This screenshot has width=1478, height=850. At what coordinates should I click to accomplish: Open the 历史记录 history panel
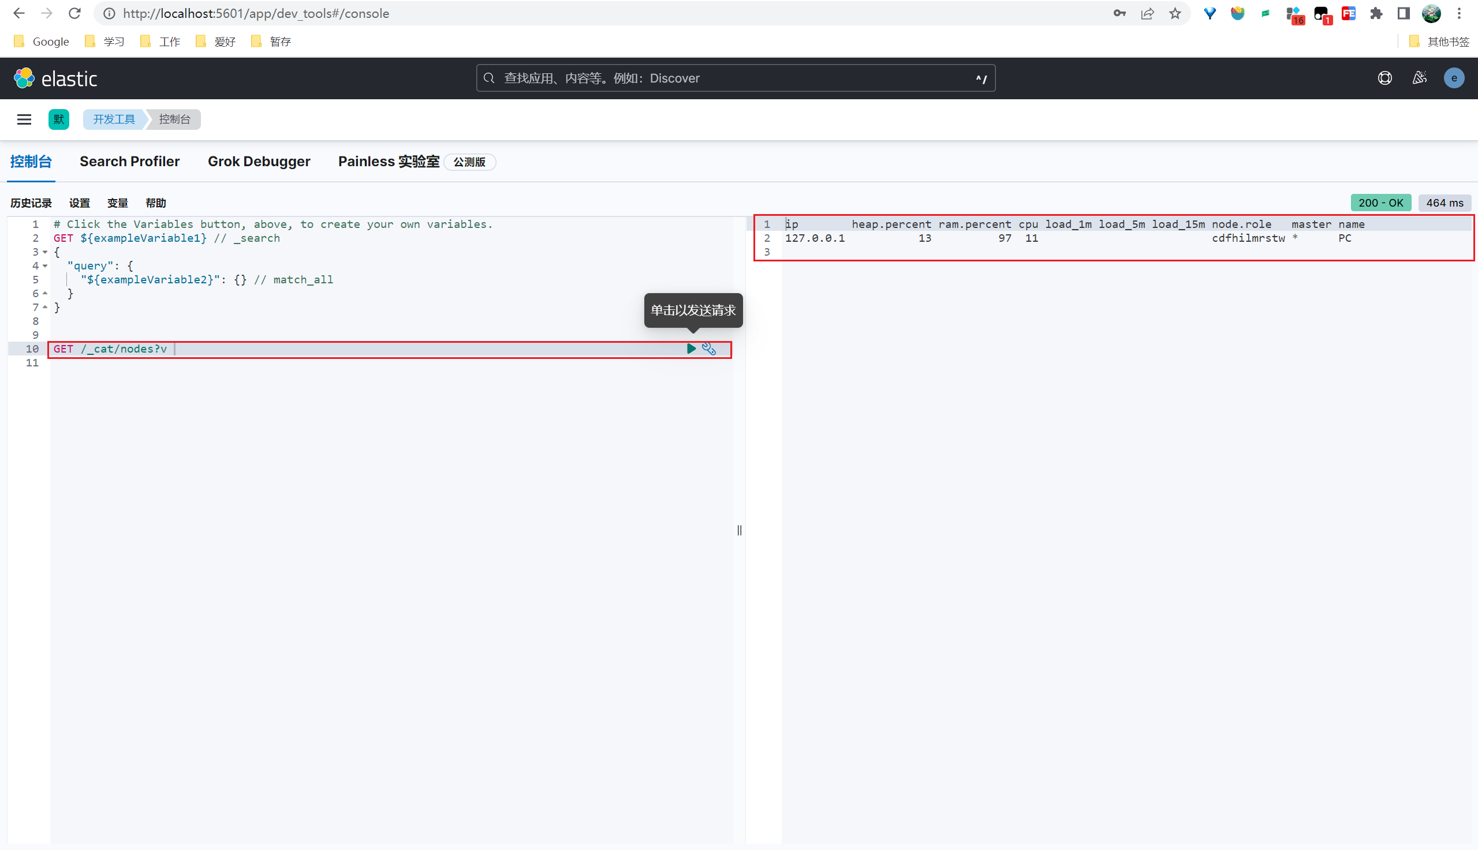coord(31,203)
